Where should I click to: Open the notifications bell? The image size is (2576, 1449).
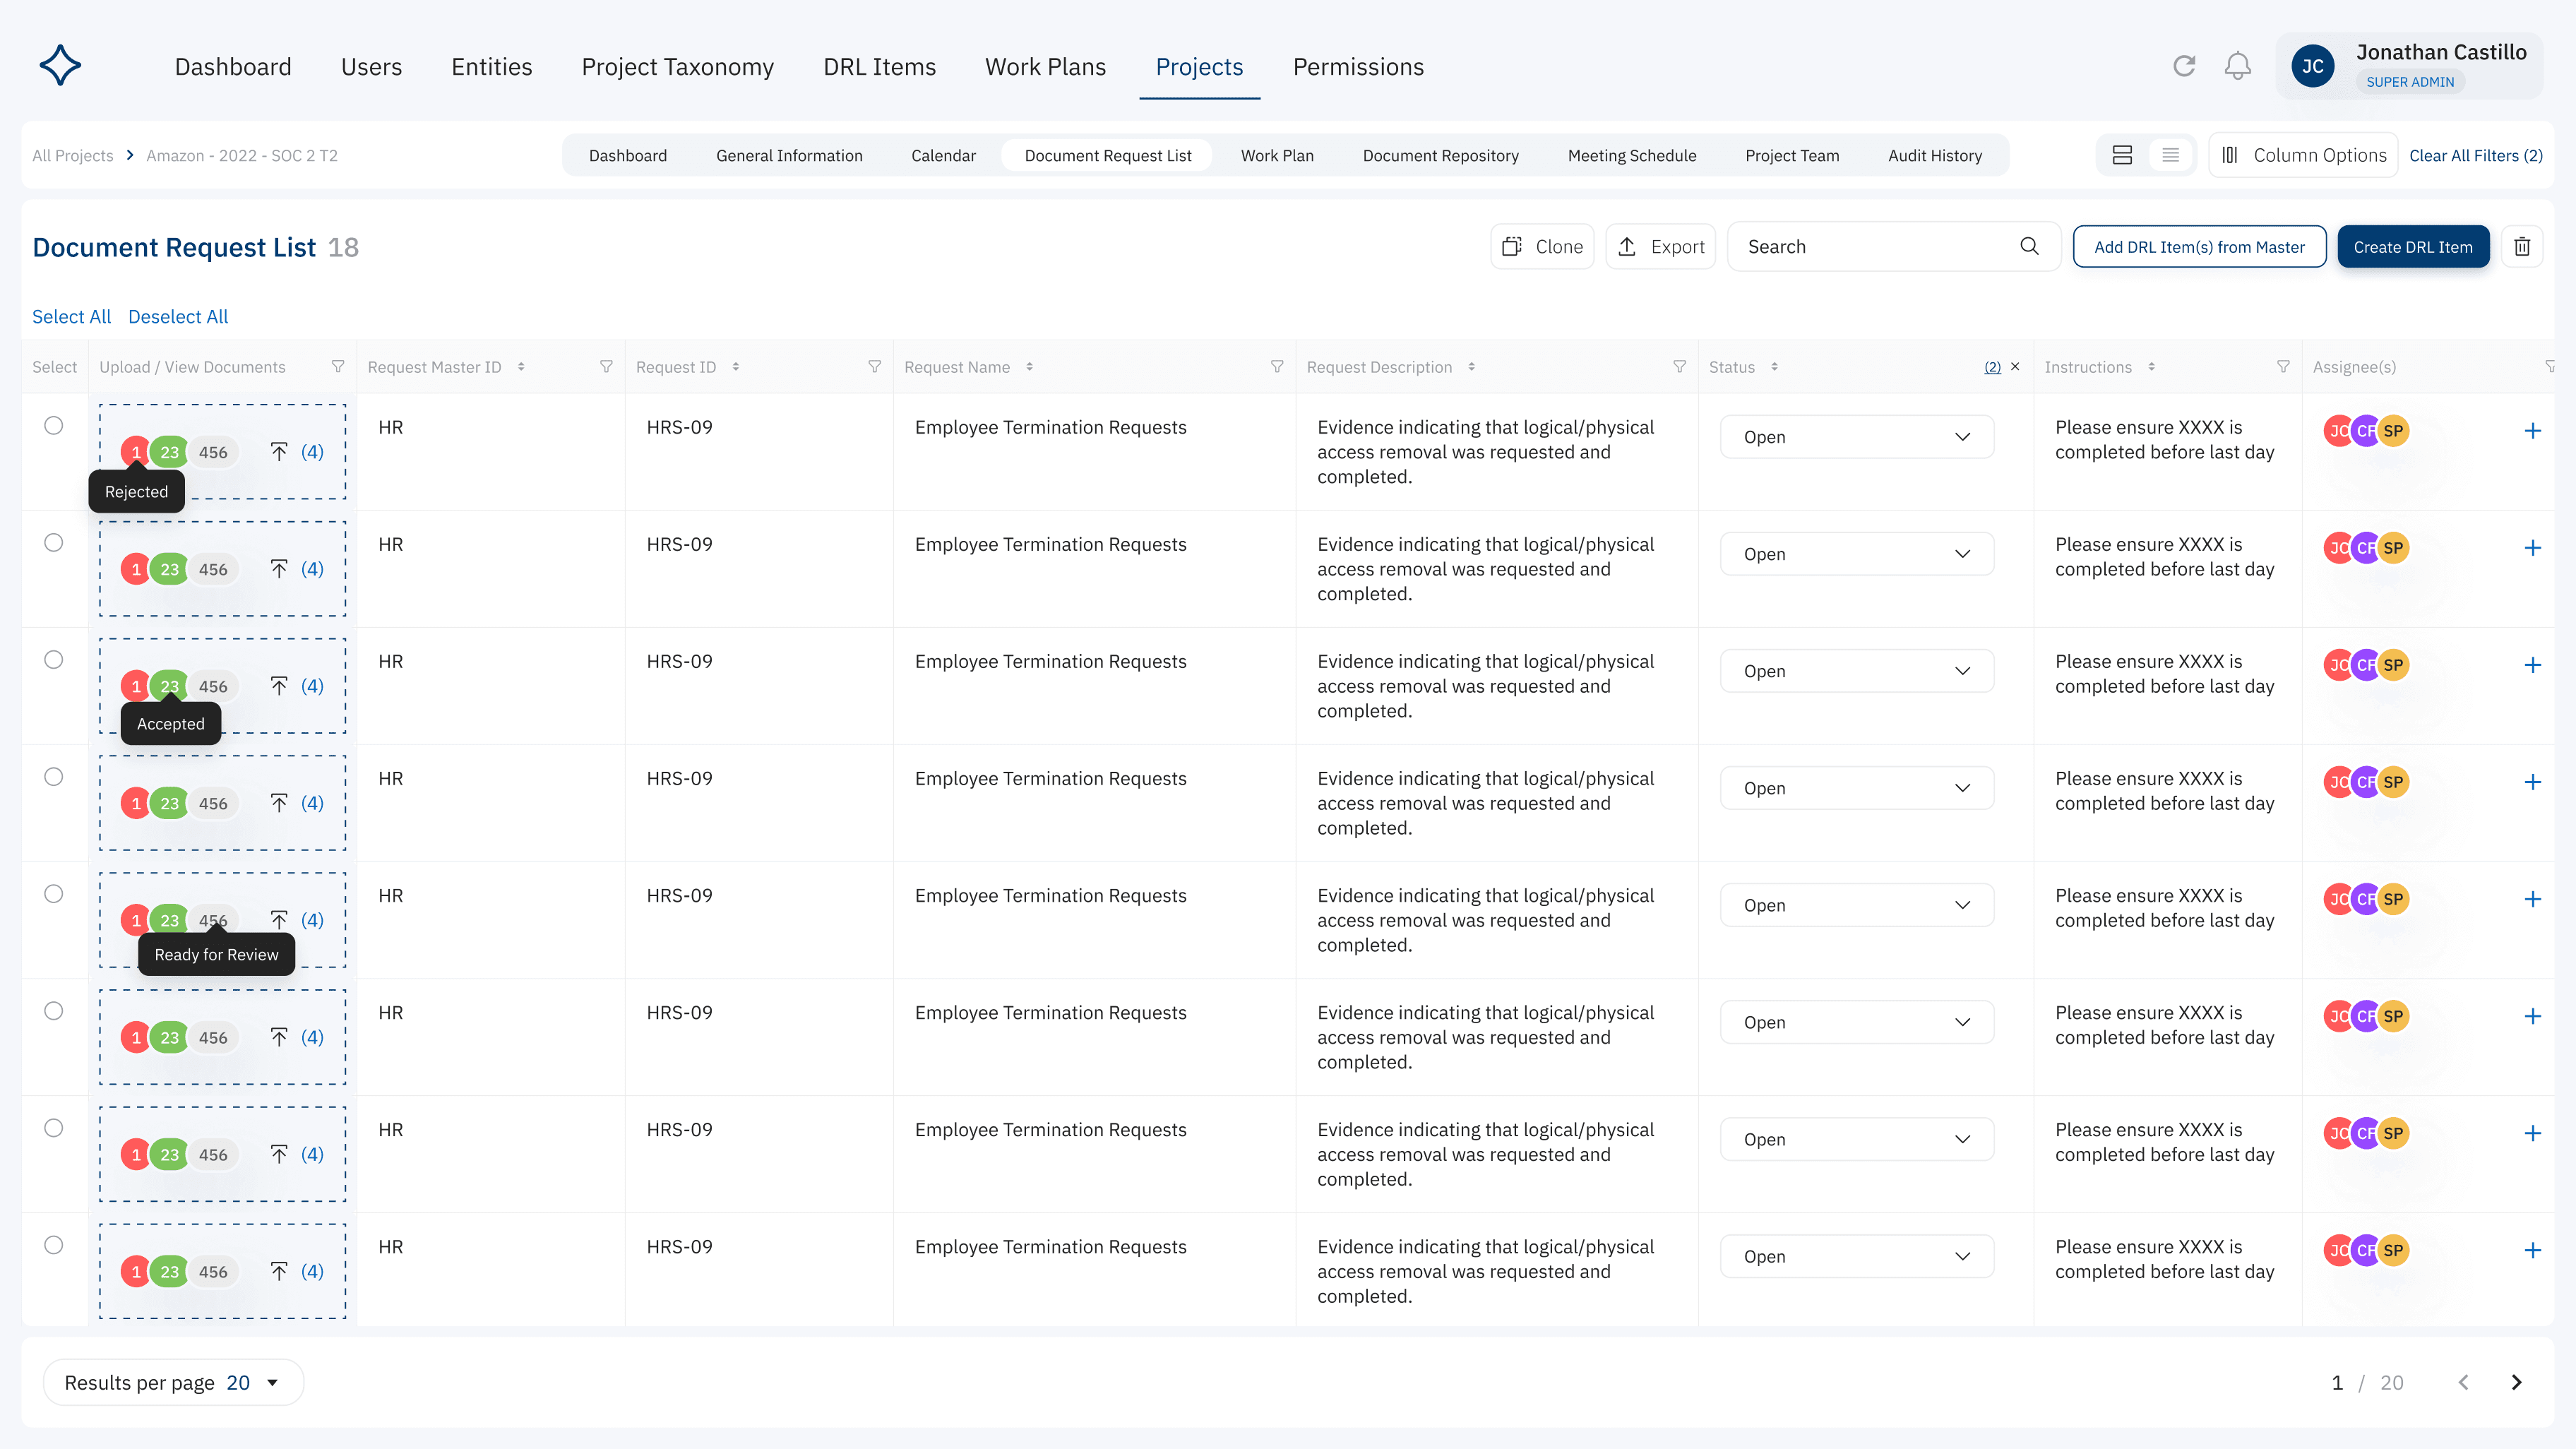pyautogui.click(x=2237, y=66)
